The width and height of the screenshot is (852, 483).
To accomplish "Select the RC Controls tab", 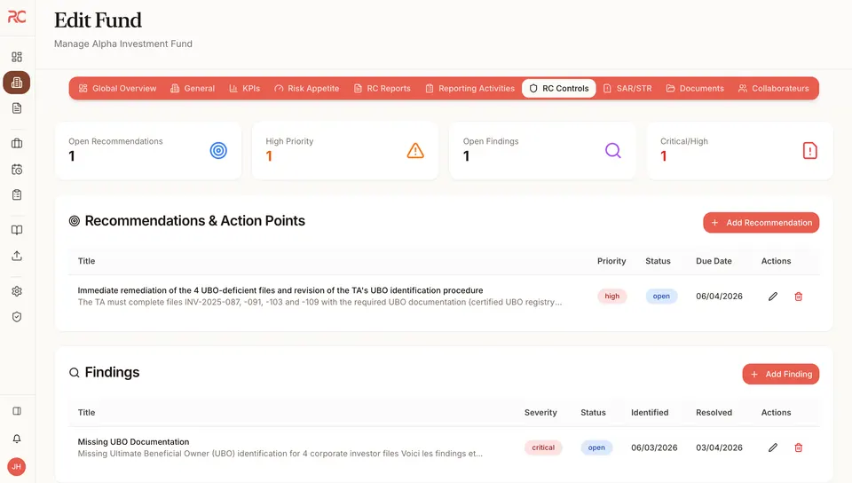I will point(559,89).
